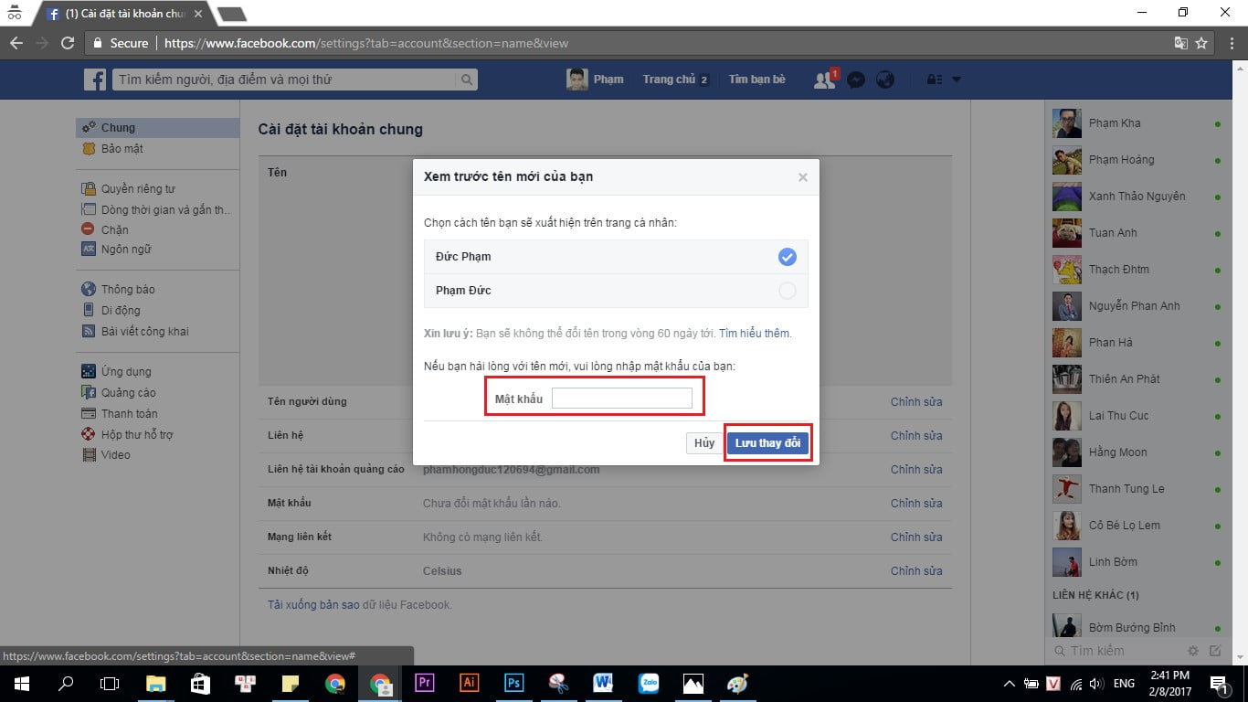Click the Lưu thay đổi button

click(x=767, y=443)
